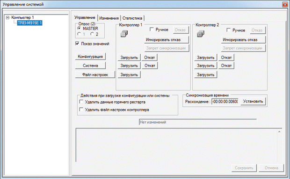Open the Изменения tab
290x179 pixels.
tap(109, 18)
